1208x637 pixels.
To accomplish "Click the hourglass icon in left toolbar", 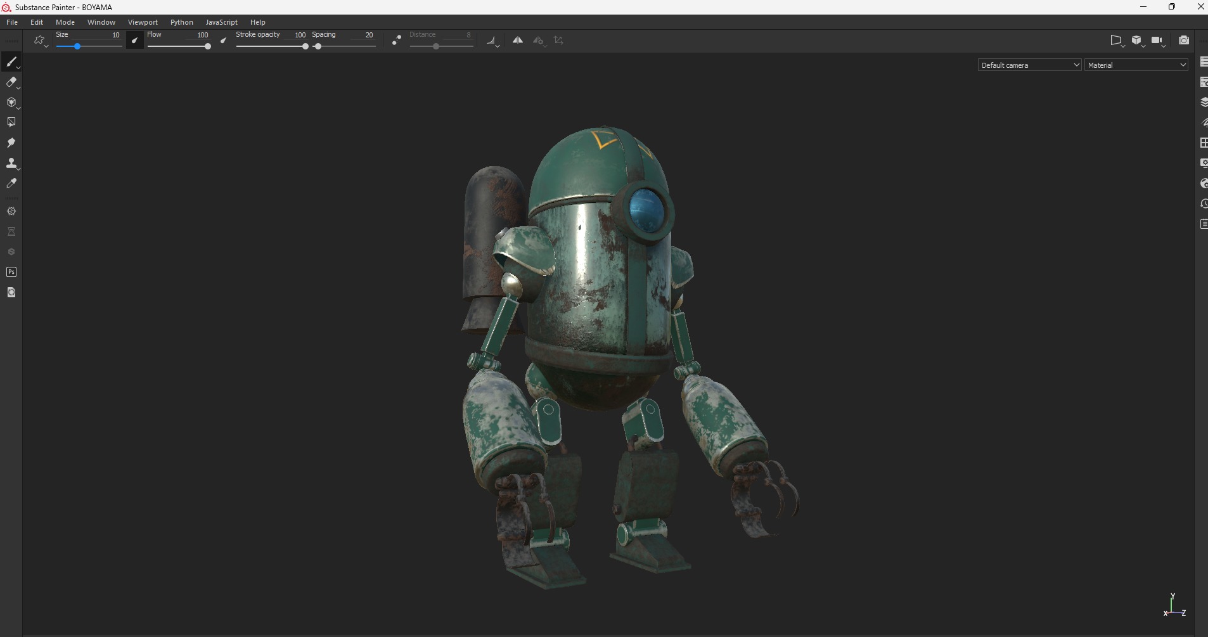I will tap(11, 231).
